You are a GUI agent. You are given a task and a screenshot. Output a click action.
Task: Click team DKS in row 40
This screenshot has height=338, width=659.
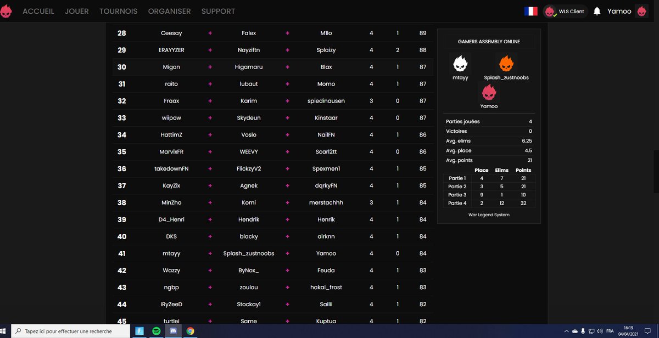click(171, 237)
